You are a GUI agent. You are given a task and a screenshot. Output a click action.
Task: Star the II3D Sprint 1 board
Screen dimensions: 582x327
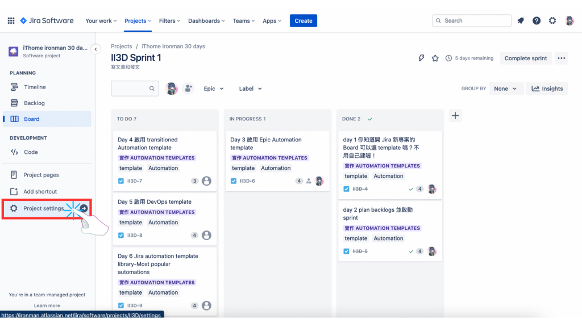pyautogui.click(x=435, y=58)
